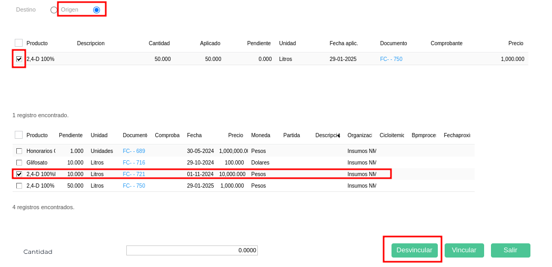The width and height of the screenshot is (552, 267).
Task: Toggle select-all checkbox in top table header
Action: 18,43
